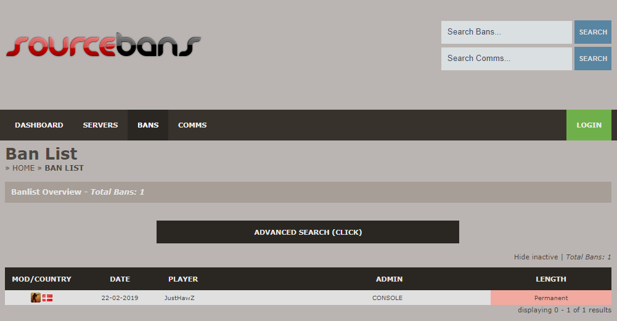Image resolution: width=617 pixels, height=321 pixels.
Task: Go to HOME breadcrumb link
Action: pyautogui.click(x=23, y=168)
